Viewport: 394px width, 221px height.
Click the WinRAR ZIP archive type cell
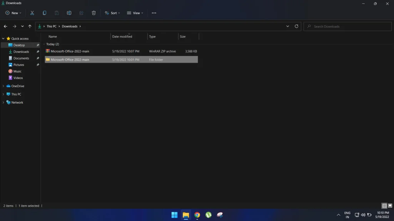pyautogui.click(x=162, y=51)
